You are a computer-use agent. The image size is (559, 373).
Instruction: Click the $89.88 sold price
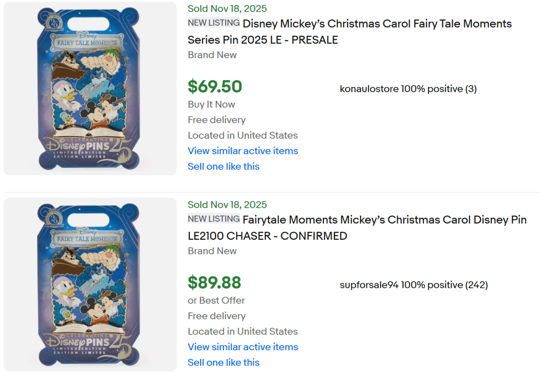[215, 283]
